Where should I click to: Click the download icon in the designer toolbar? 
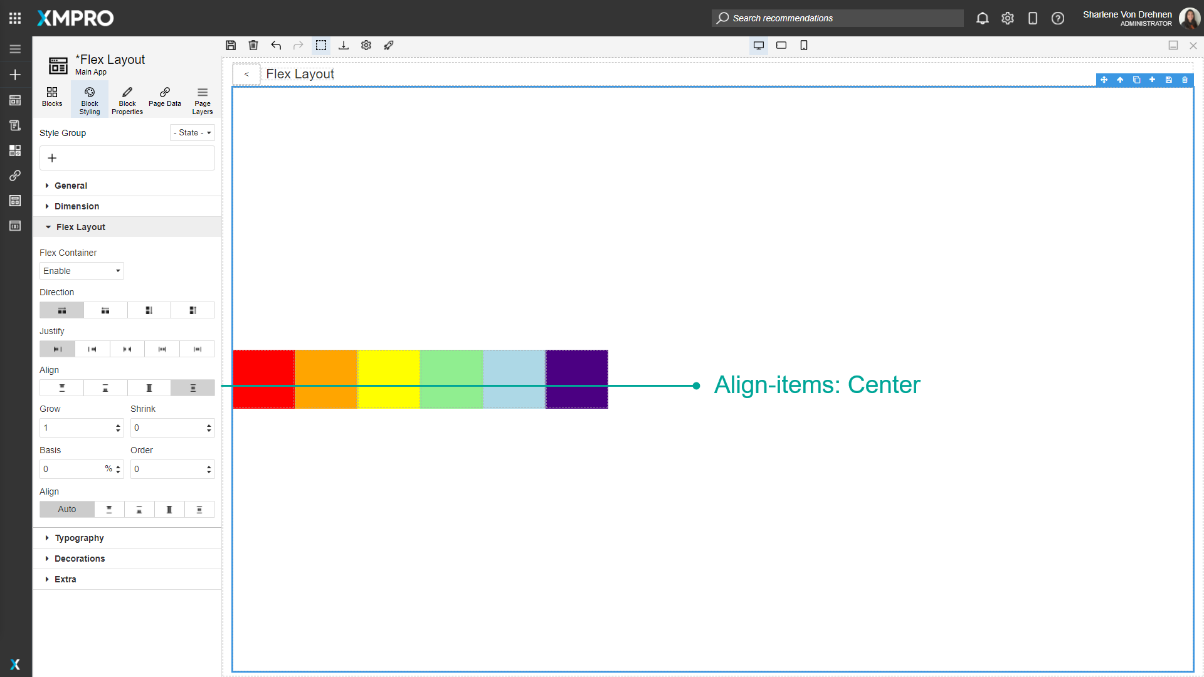coord(344,45)
